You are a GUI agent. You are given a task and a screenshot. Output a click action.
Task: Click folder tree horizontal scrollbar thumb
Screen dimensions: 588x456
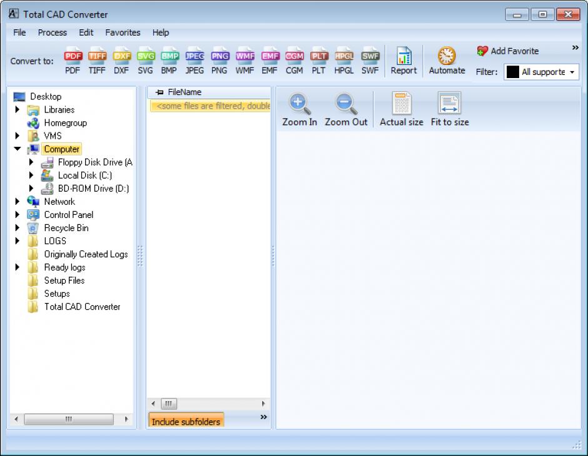tap(69, 419)
